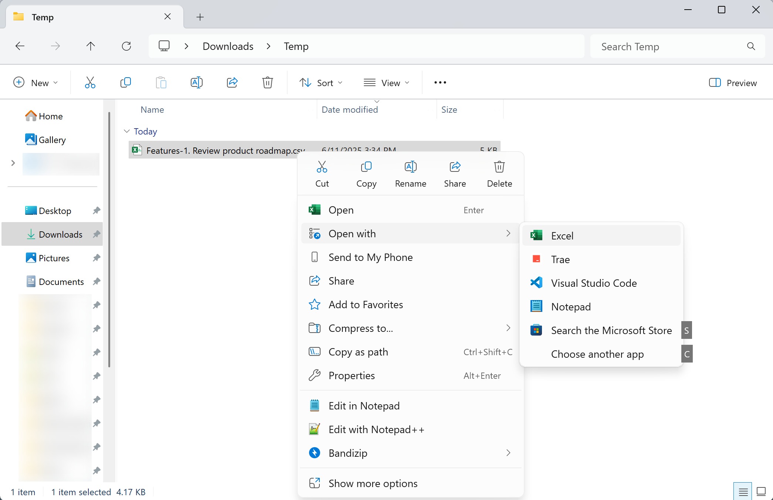The image size is (773, 500).
Task: Open the file with Excel
Action: (x=601, y=236)
